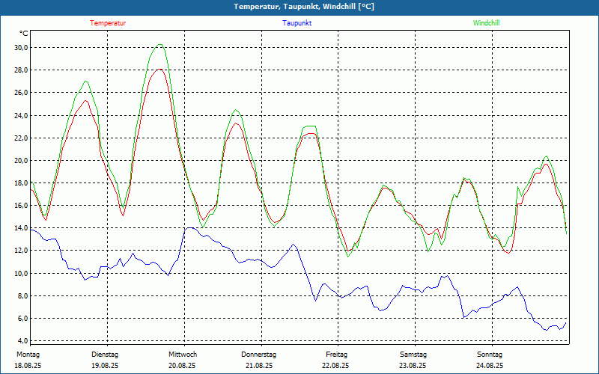Click the 14,0 y-axis value
599x374 pixels.
21,228
